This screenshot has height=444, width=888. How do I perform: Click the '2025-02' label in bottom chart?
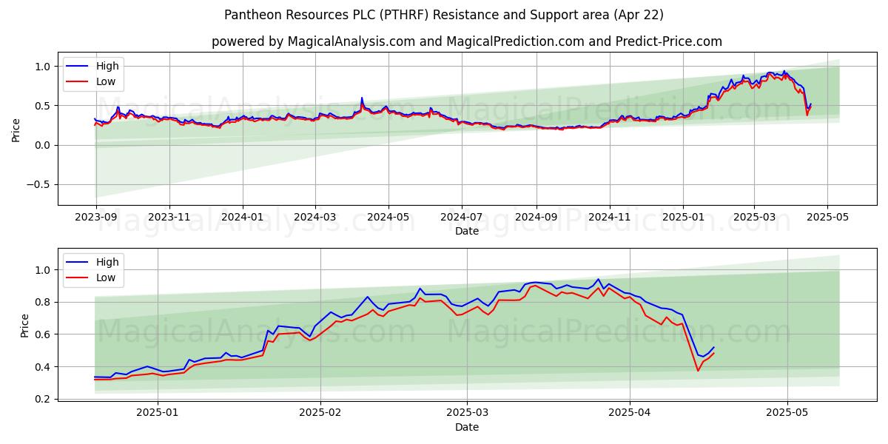click(321, 414)
